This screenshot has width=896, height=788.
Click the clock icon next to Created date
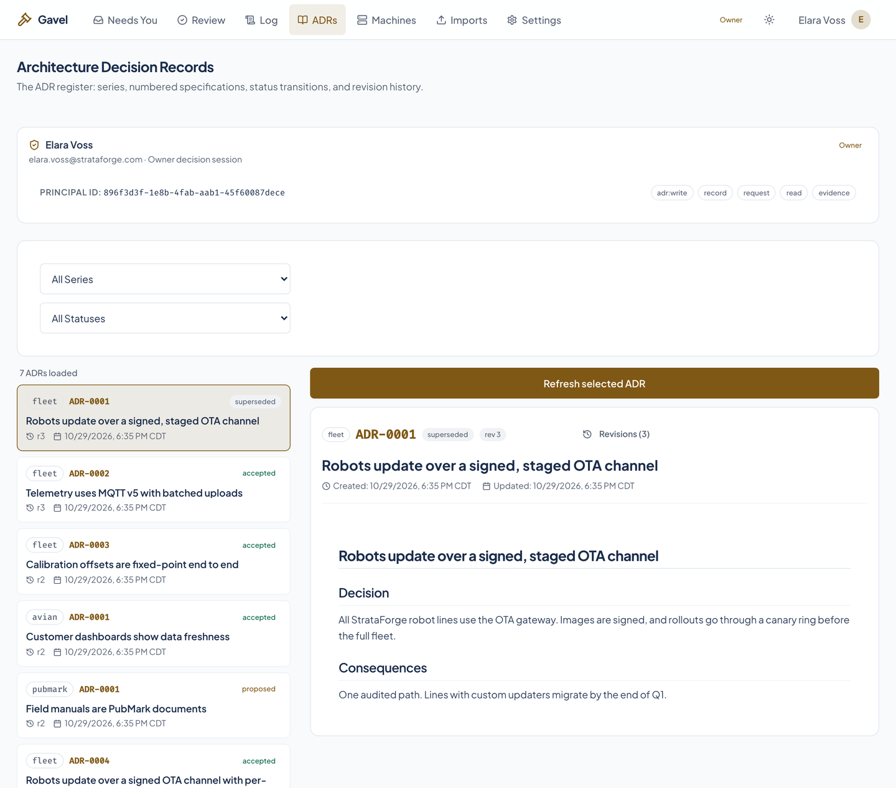[326, 486]
